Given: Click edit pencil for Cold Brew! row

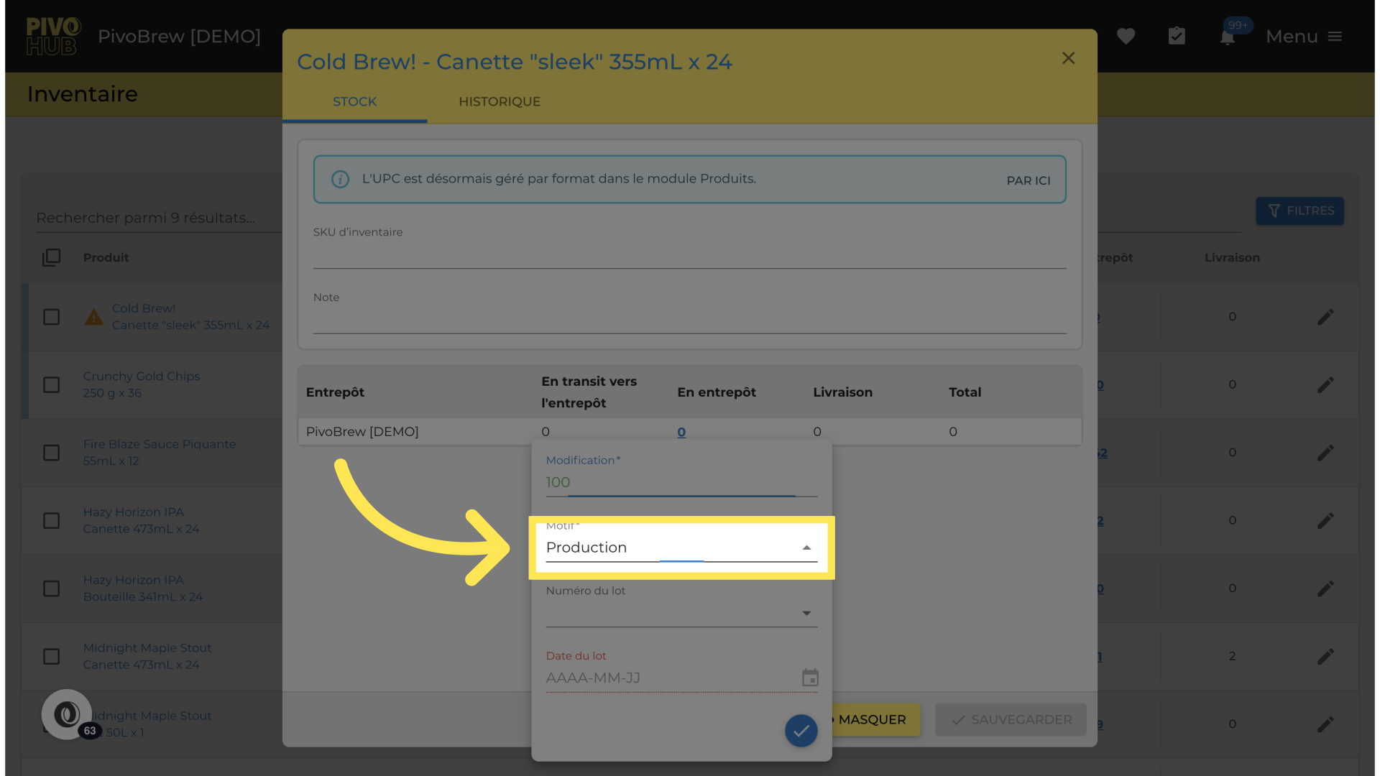Looking at the screenshot, I should point(1325,317).
